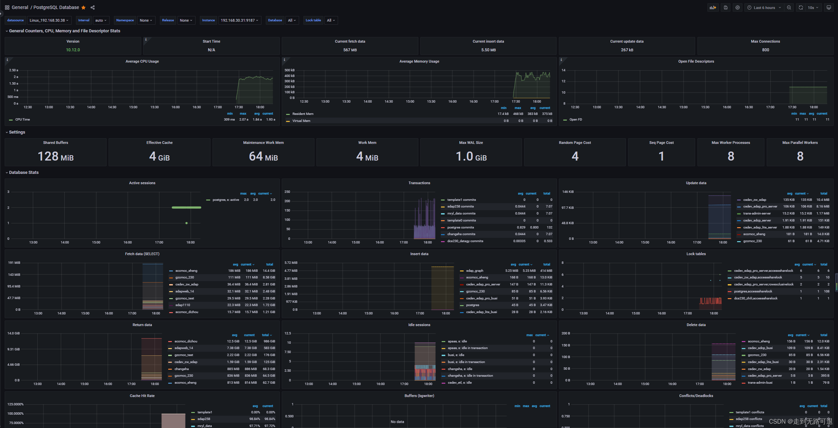Sort Idle sessions legend by max
This screenshot has width=838, height=428.
pyautogui.click(x=529, y=335)
